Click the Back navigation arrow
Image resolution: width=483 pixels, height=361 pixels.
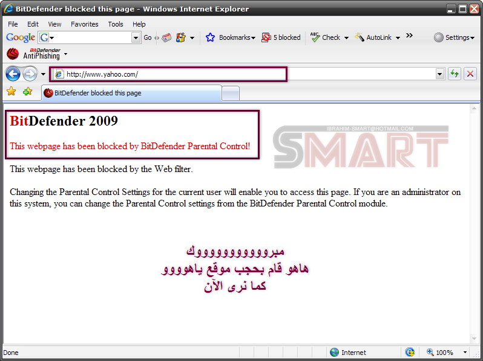pyautogui.click(x=13, y=74)
